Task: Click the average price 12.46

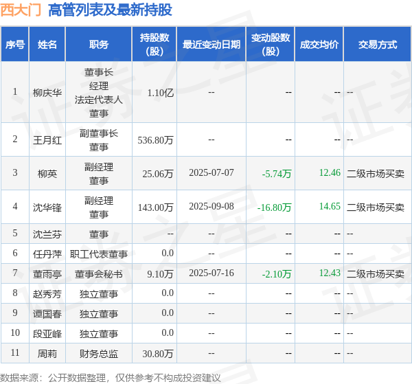Action: (330, 172)
